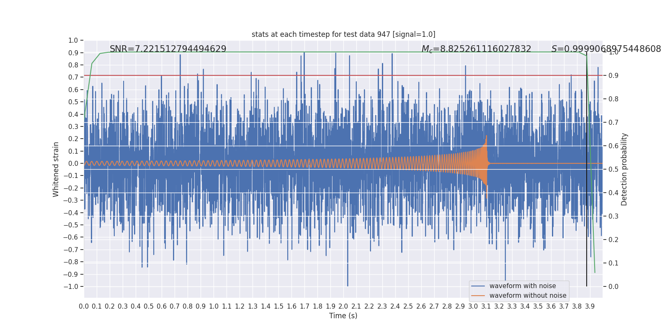Click the 'Detection probability' right axis label
This screenshot has height=335, width=670.
click(624, 169)
